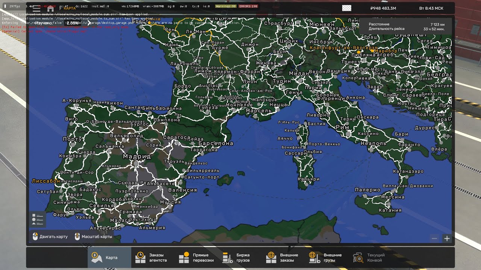Select Марибор city on the map

click(386, 51)
